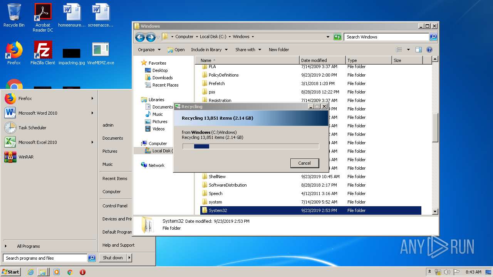This screenshot has height=277, width=493.
Task: Open view options dropdown arrow
Action: tap(408, 50)
